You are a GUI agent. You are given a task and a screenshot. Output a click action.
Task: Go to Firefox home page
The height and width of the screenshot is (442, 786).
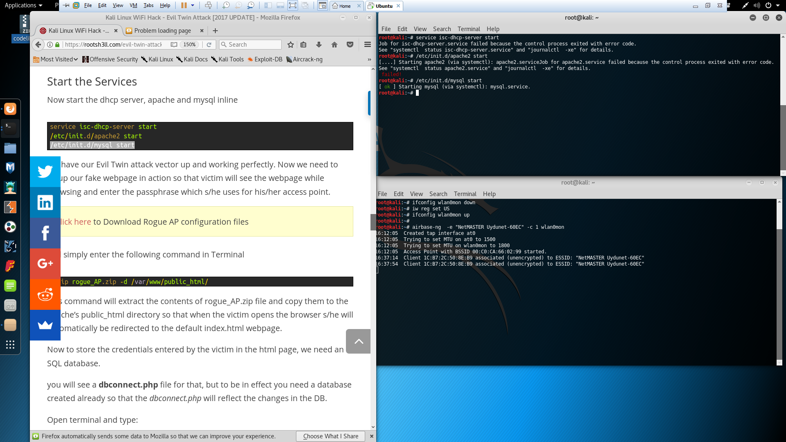click(x=334, y=45)
